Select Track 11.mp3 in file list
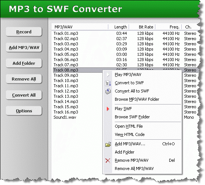Viewport: 205px width, 185px height. tap(66, 86)
